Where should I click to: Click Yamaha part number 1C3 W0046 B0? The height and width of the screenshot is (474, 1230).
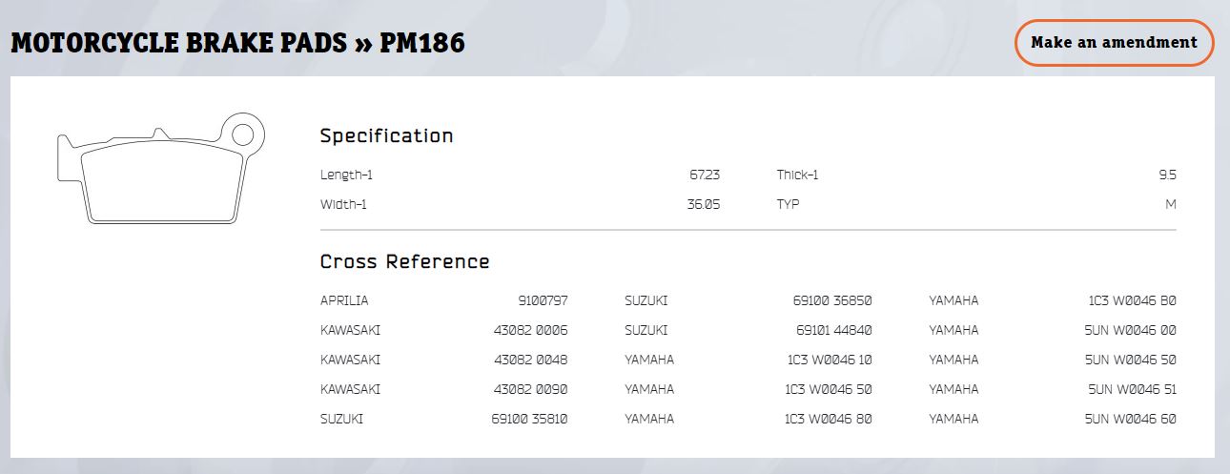pos(1133,300)
